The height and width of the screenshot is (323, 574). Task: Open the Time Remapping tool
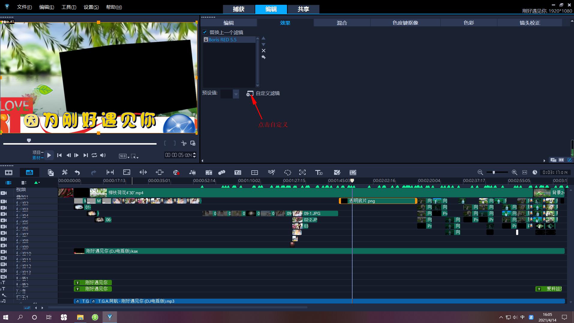tap(271, 172)
